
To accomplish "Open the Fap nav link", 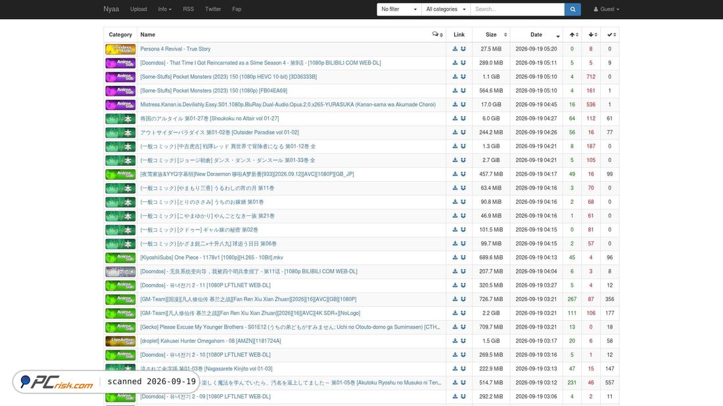I will [x=237, y=9].
